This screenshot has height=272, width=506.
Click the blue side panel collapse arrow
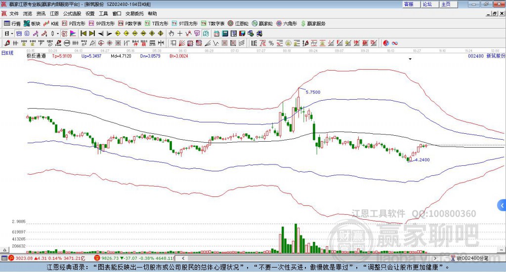(502, 205)
